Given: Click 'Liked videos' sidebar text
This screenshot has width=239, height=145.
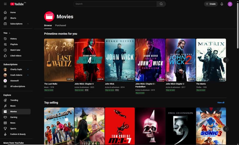Looking at the screenshot, I should pos(16,56).
